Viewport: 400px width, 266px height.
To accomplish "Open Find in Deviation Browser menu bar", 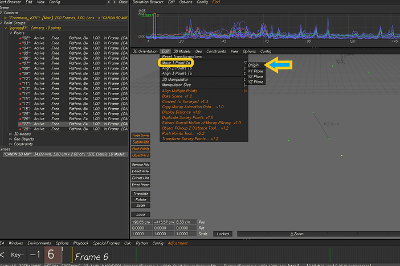I will tap(216, 2).
